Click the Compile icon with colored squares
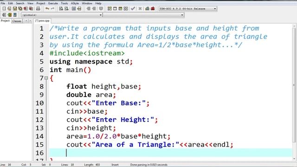 pyautogui.click(x=110, y=8)
